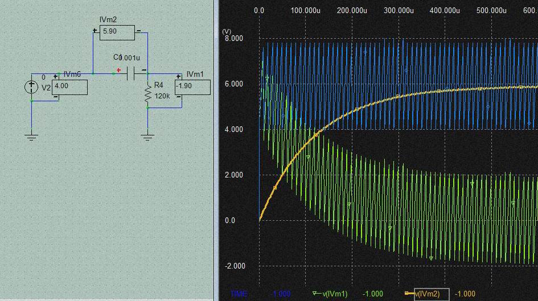
Task: Select resistor R4 zigzag symbol
Action: pyautogui.click(x=148, y=95)
